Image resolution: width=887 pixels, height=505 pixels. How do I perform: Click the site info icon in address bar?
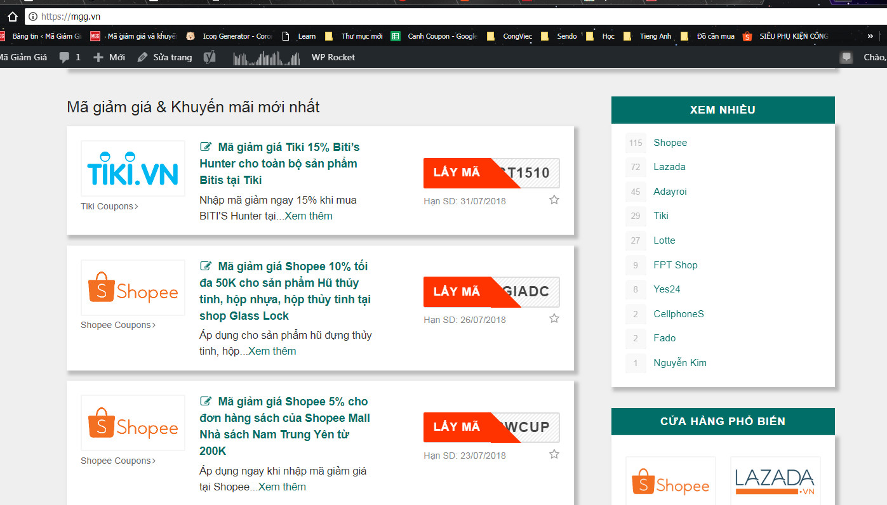pos(33,16)
